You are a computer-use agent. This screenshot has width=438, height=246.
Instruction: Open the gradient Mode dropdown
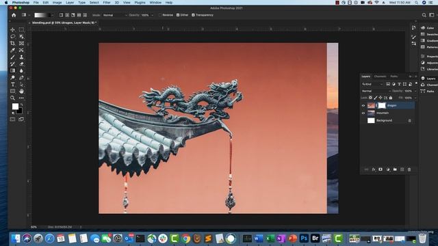point(115,15)
